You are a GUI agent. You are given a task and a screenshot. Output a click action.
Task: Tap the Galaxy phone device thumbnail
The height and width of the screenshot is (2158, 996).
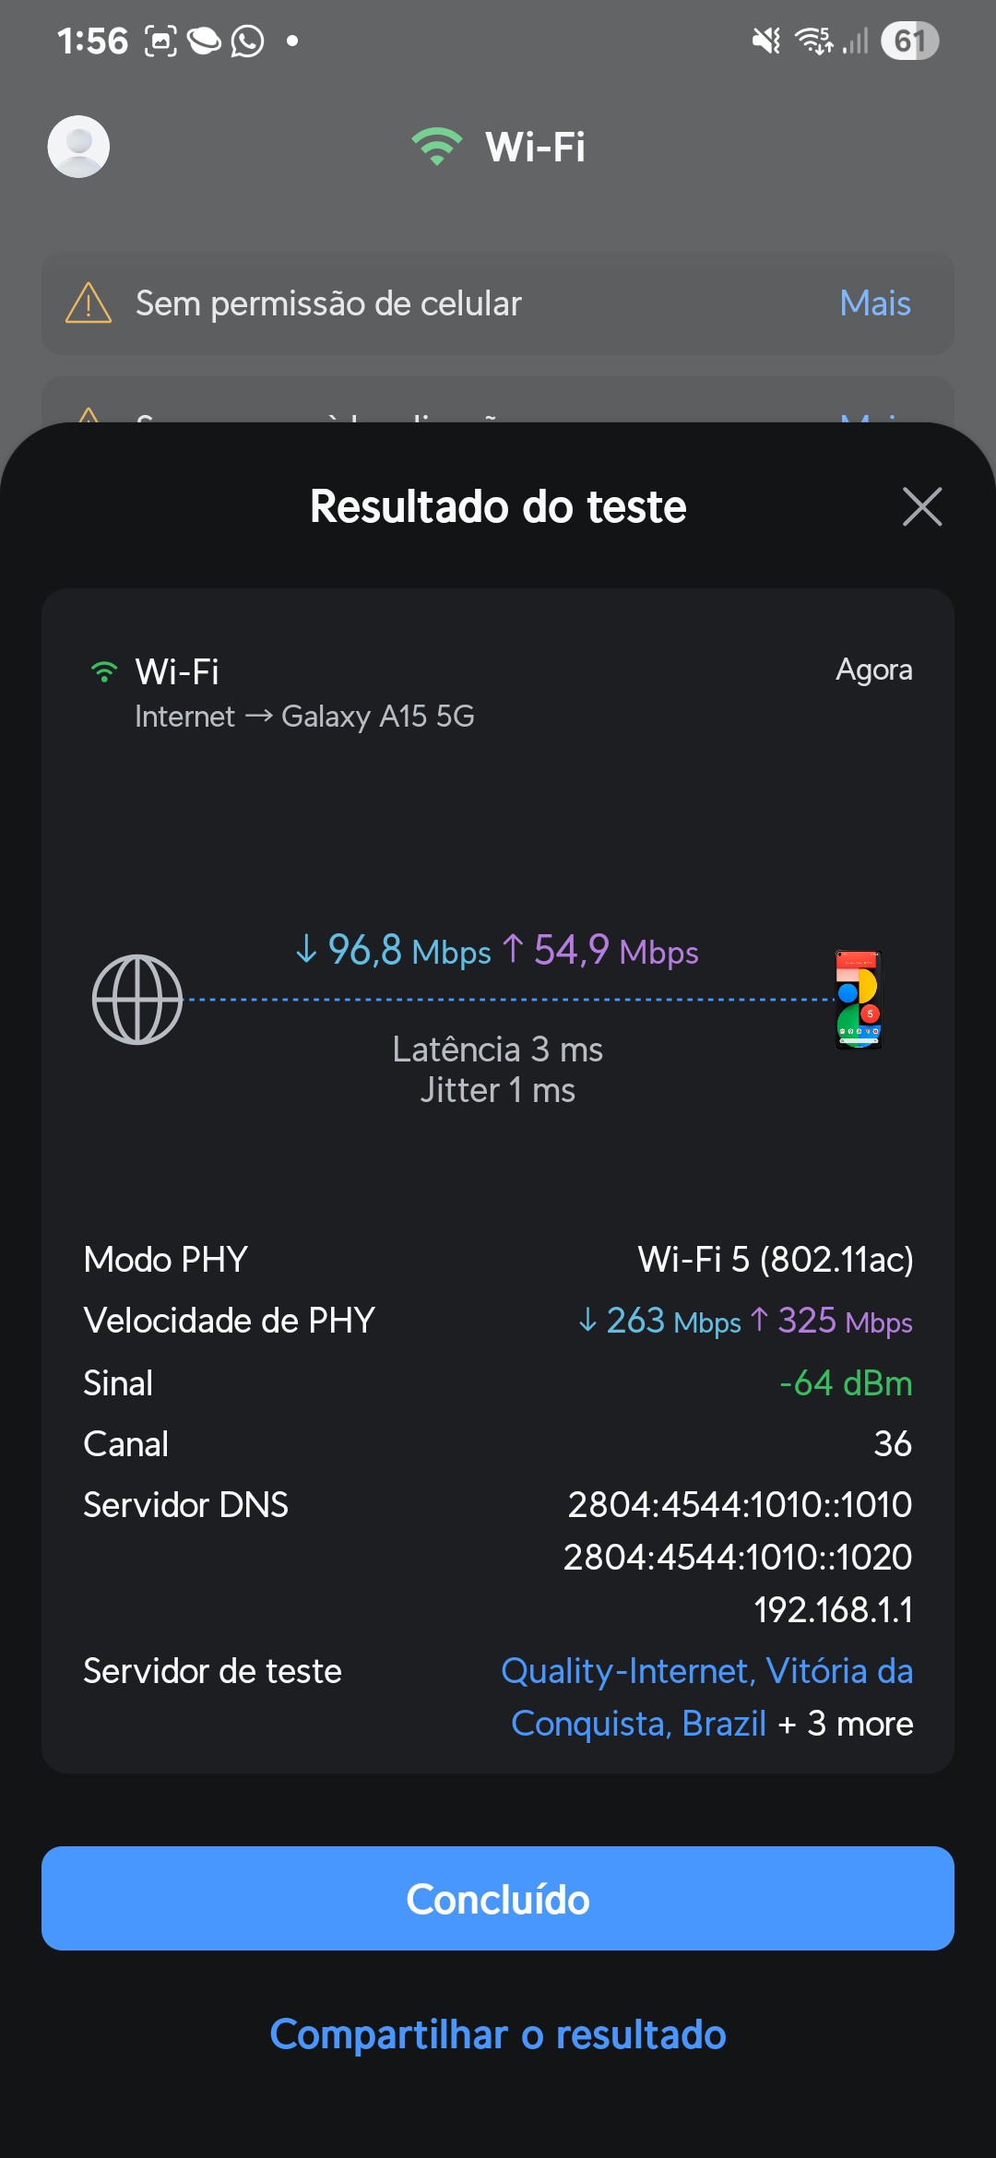click(859, 1000)
